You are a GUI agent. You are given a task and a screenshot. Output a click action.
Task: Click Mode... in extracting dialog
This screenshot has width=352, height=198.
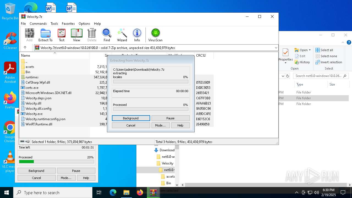(160, 125)
